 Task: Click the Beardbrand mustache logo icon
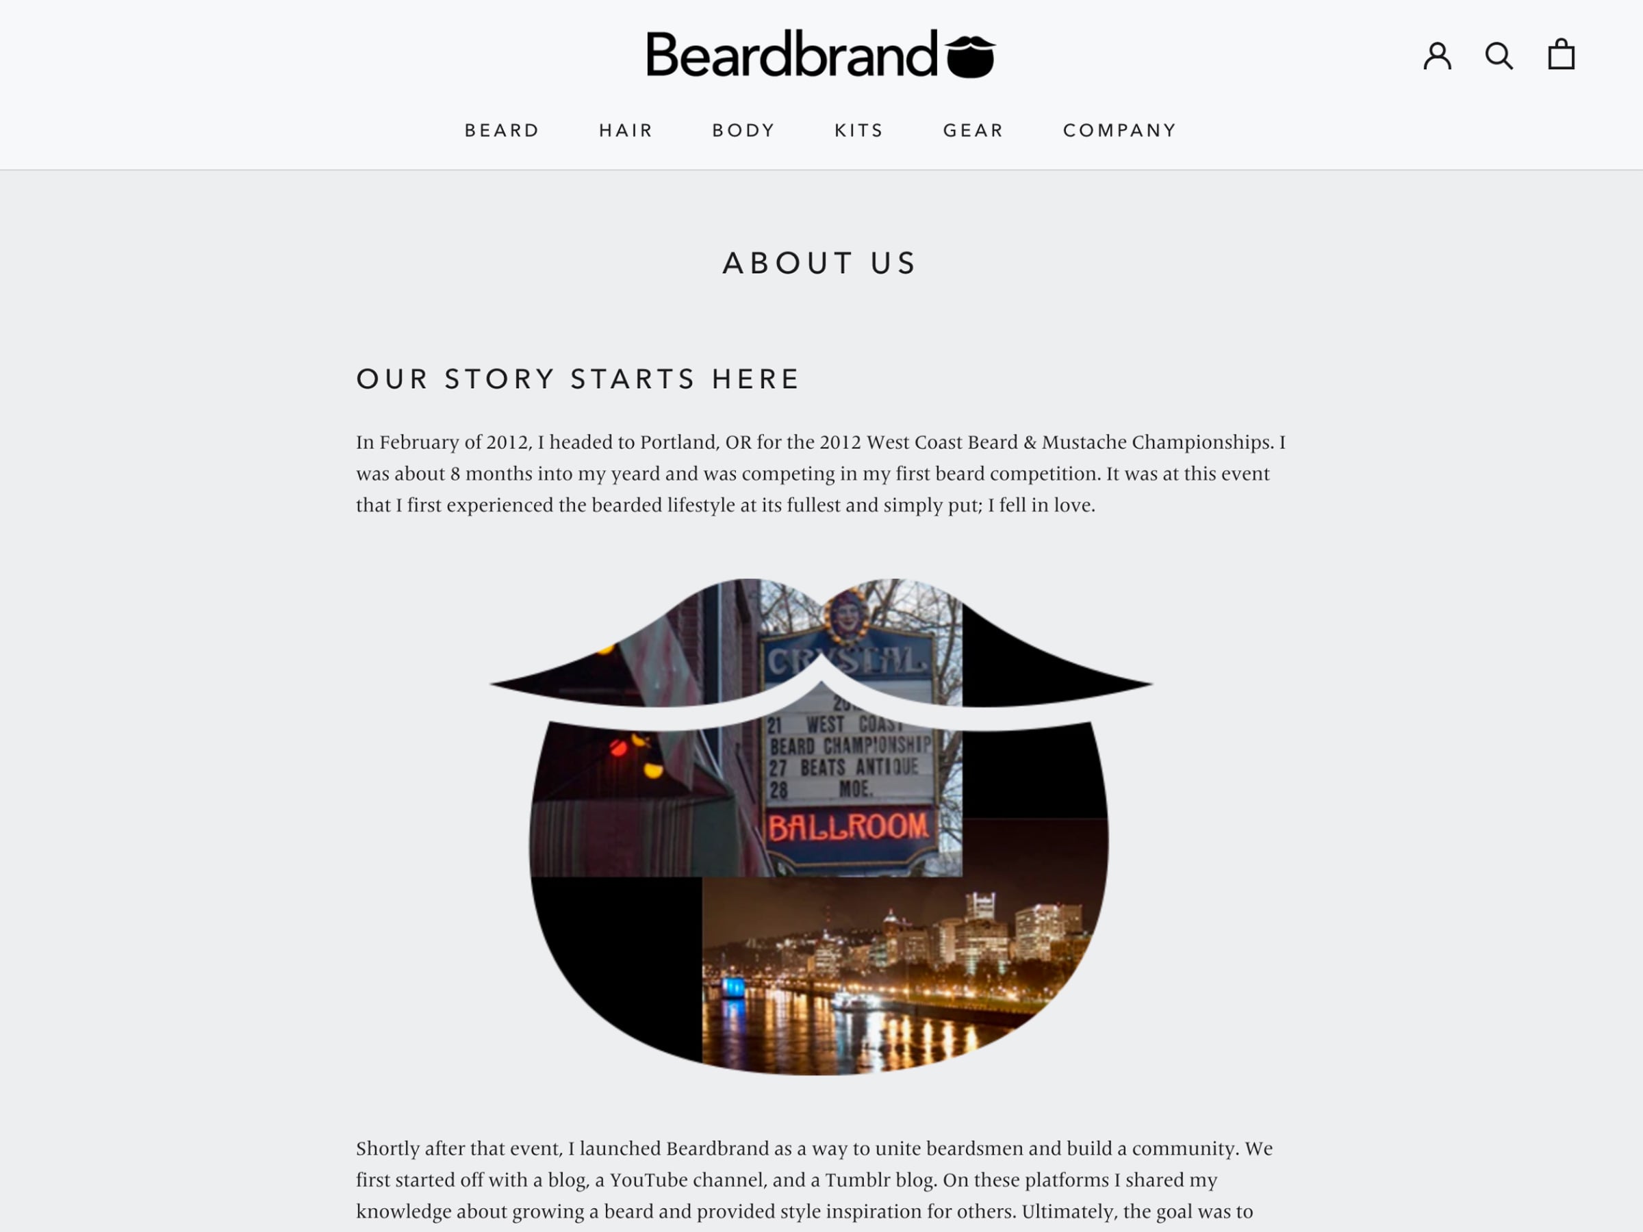click(977, 54)
